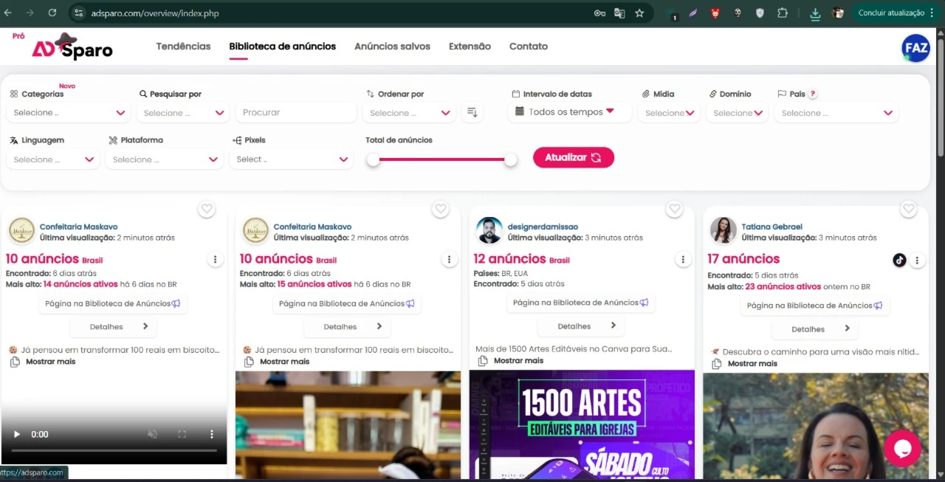945x482 pixels.
Task: Favorite the second Confeitaria Maskavo card heart
Action: tap(441, 210)
